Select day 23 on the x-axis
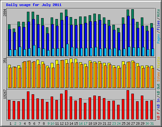The height and width of the screenshot is (127, 162). tap(114, 124)
